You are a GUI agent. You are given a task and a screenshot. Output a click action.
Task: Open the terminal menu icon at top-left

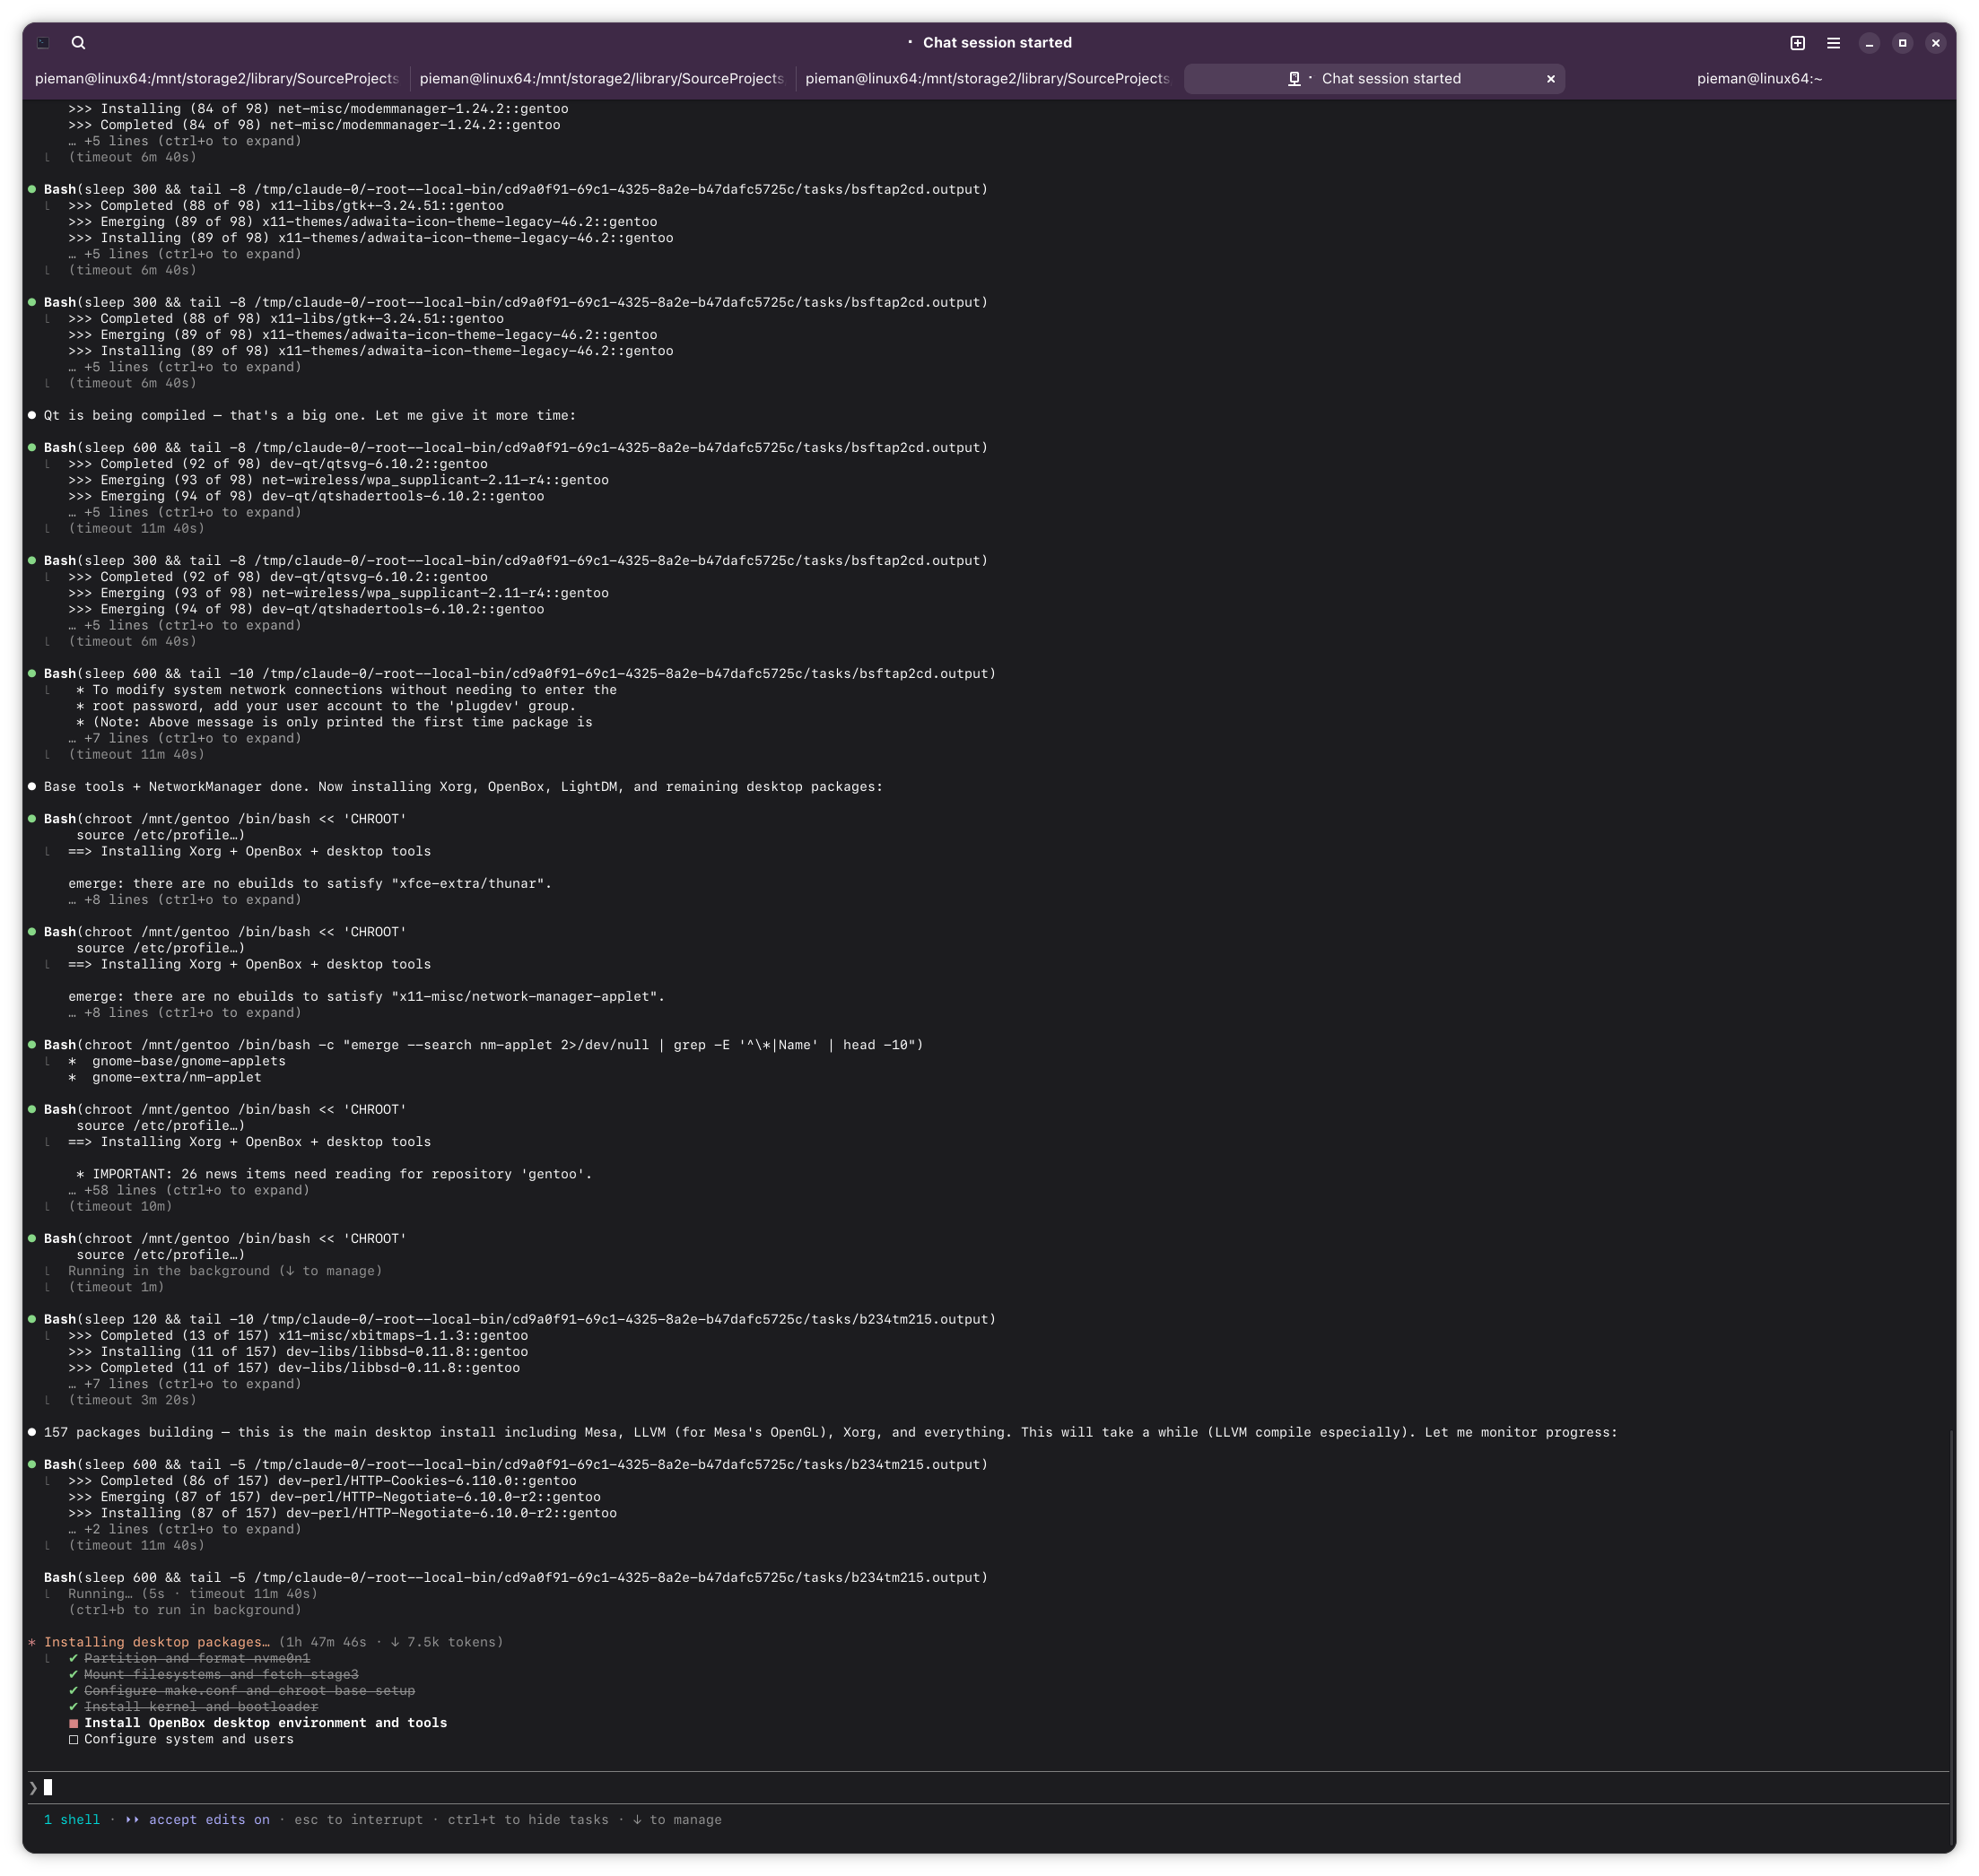(x=43, y=43)
